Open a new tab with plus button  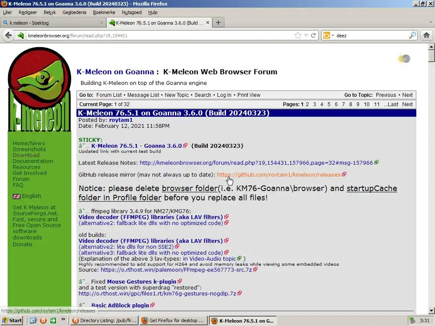click(x=218, y=23)
